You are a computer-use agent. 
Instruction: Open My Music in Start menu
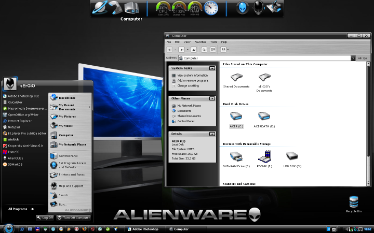point(61,126)
